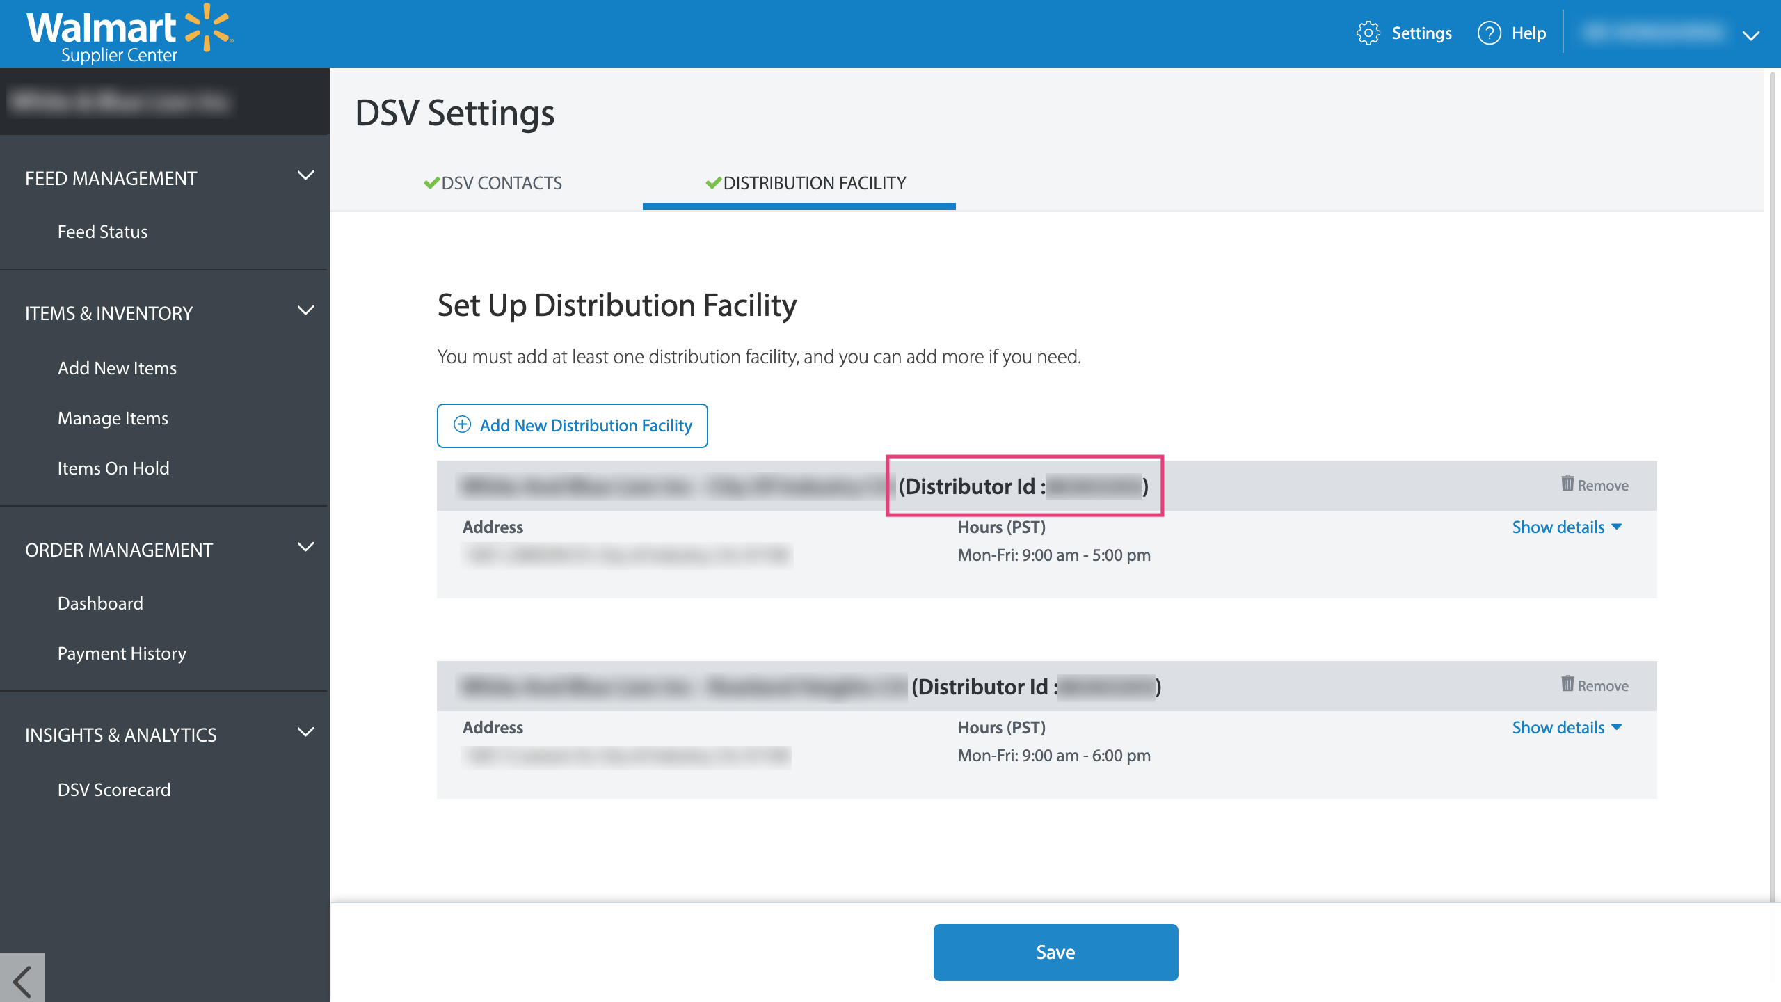The height and width of the screenshot is (1002, 1781).
Task: Collapse the Order Management section
Action: click(x=305, y=548)
